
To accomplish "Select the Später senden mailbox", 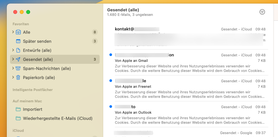I will click(x=37, y=41).
